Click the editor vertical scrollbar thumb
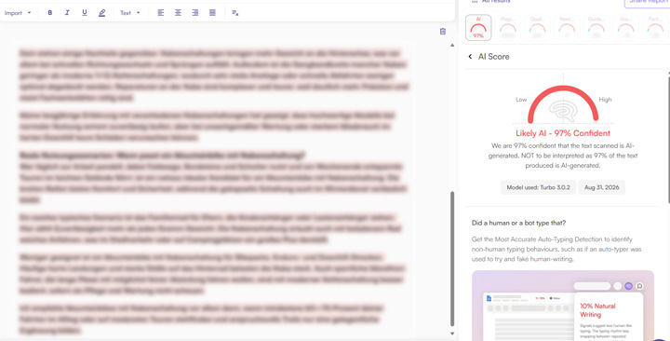The image size is (670, 341). click(452, 259)
